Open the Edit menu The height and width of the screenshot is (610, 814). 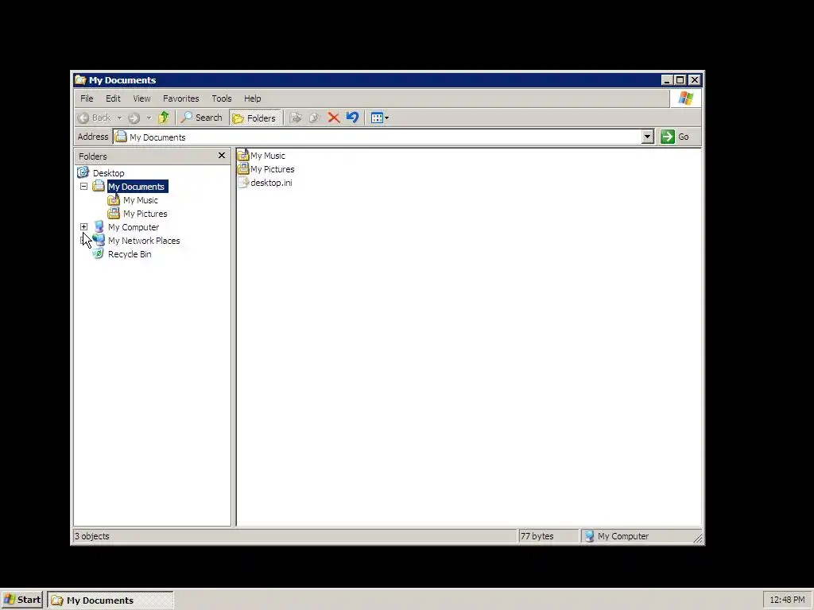click(x=113, y=98)
